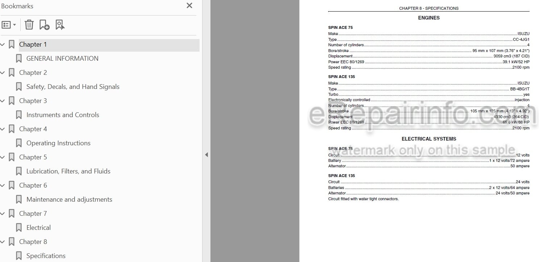
Task: Click the bookmark icon beside Electrical
Action: [x=19, y=228]
